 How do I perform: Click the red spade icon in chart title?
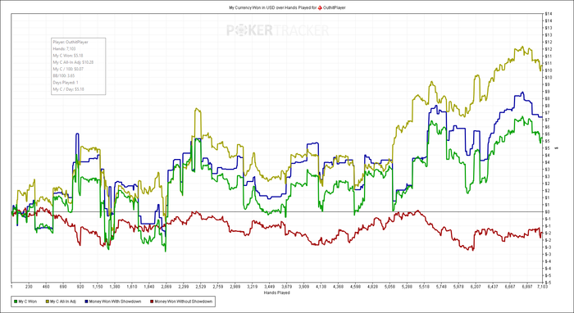tap(320, 7)
